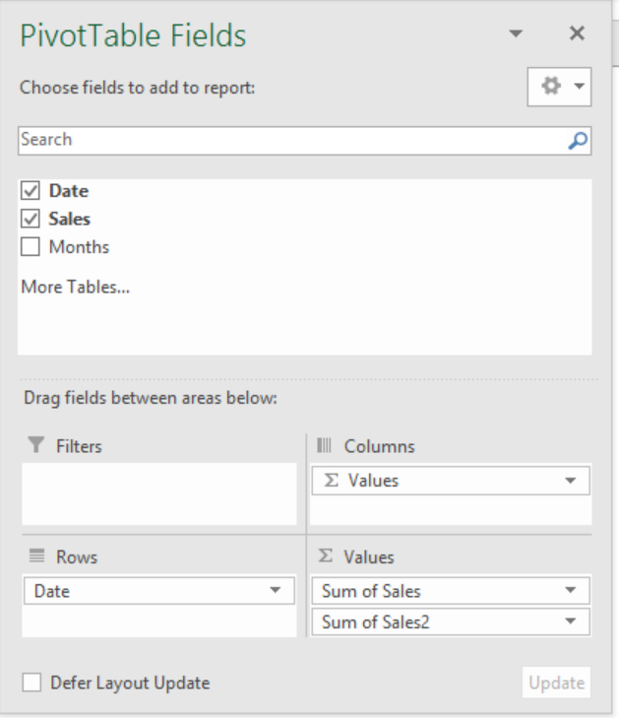Click the Values sigma icon heading

(x=326, y=555)
